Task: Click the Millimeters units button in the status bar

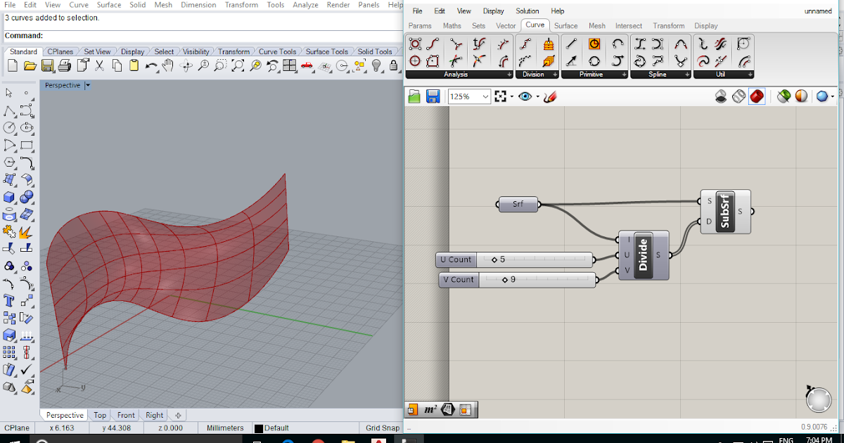Action: (226, 428)
